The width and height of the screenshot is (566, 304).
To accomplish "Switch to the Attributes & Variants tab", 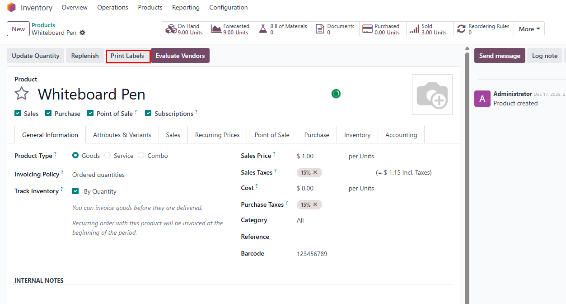I will pos(122,135).
